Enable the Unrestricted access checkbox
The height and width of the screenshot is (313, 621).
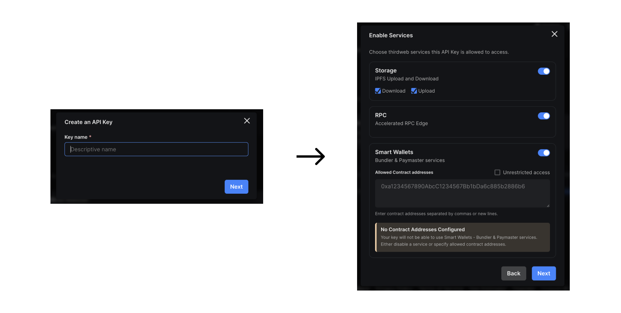497,172
